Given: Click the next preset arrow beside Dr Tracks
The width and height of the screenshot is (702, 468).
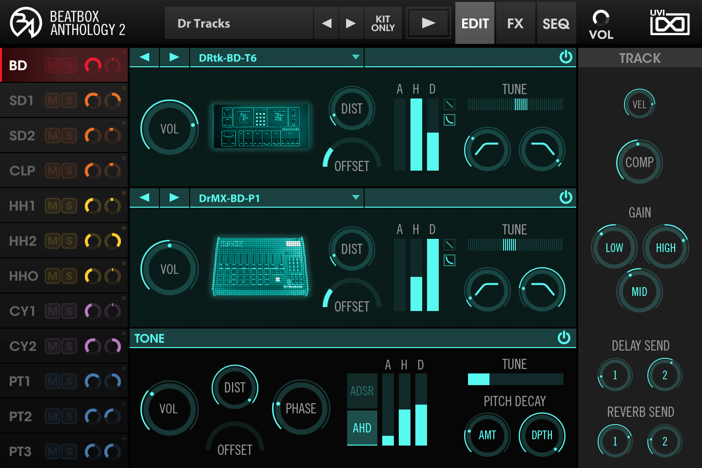Looking at the screenshot, I should click(351, 22).
